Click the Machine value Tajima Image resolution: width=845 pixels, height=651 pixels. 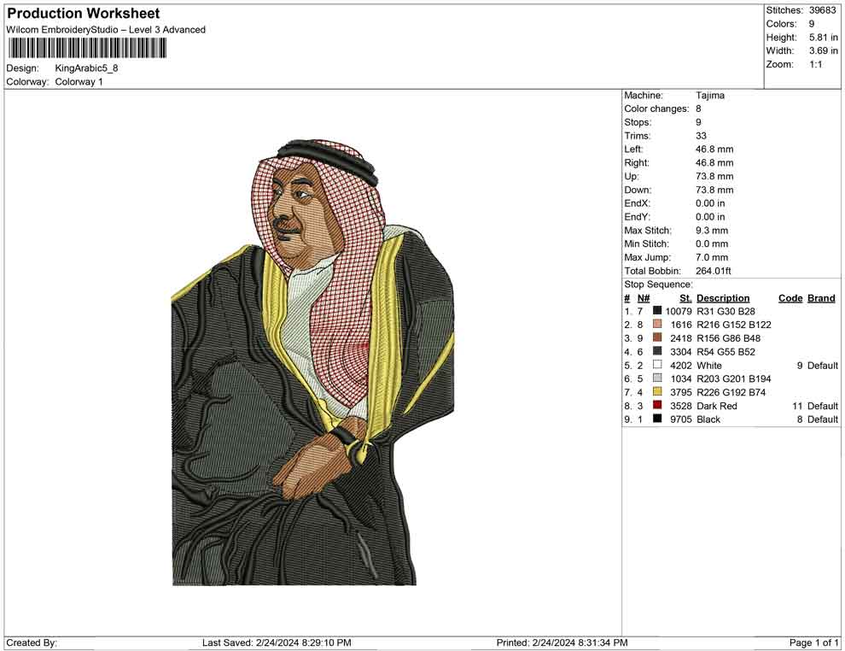tap(710, 96)
